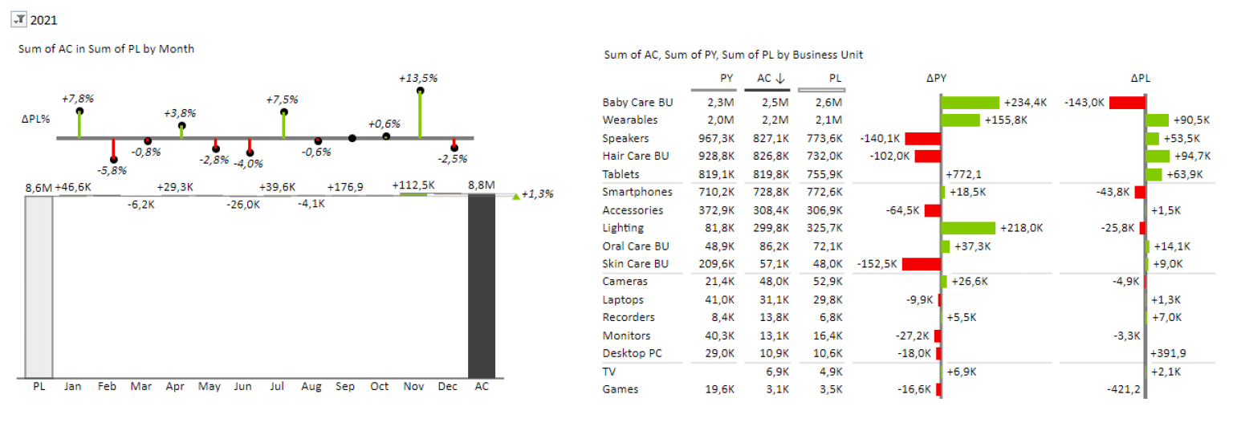This screenshot has width=1233, height=435.
Task: Click the +7,5% July lollipop dot
Action: pyautogui.click(x=283, y=112)
